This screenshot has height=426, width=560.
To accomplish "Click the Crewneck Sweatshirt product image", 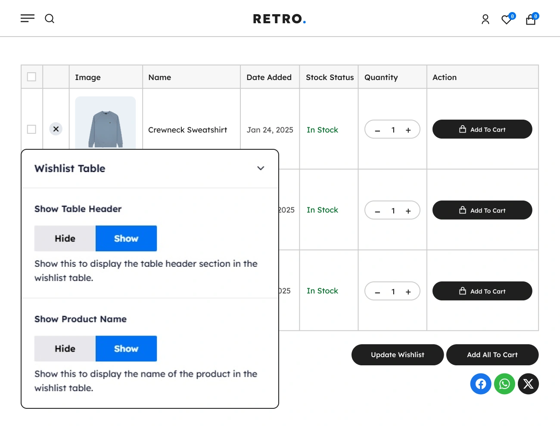I will [106, 123].
